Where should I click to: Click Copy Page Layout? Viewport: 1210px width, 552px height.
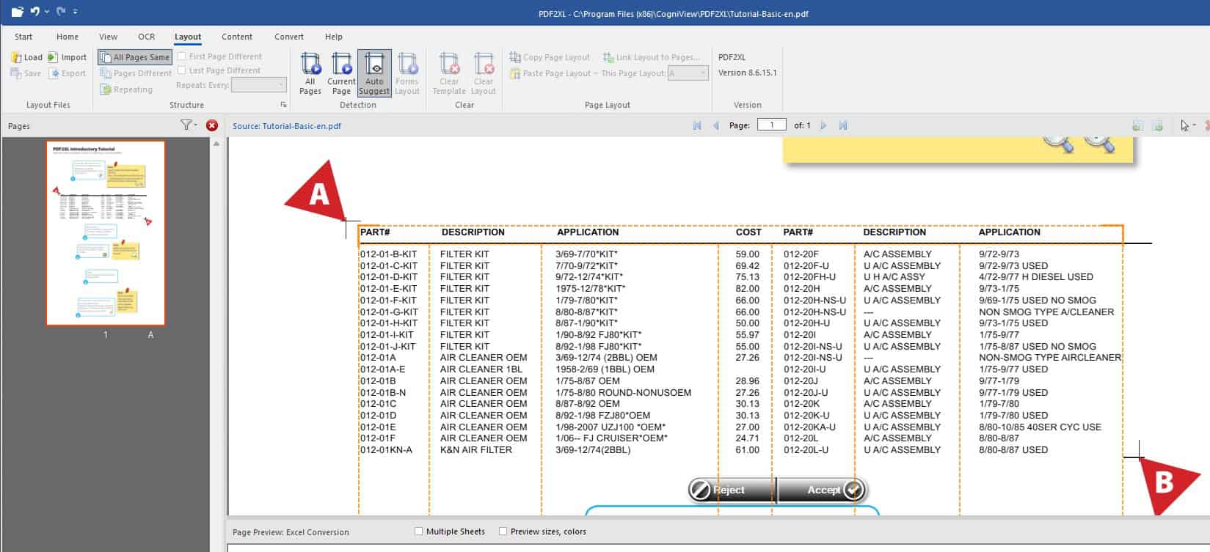tap(550, 57)
